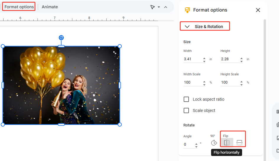
Task: Click the Format options paint roller icon
Action: point(187,10)
